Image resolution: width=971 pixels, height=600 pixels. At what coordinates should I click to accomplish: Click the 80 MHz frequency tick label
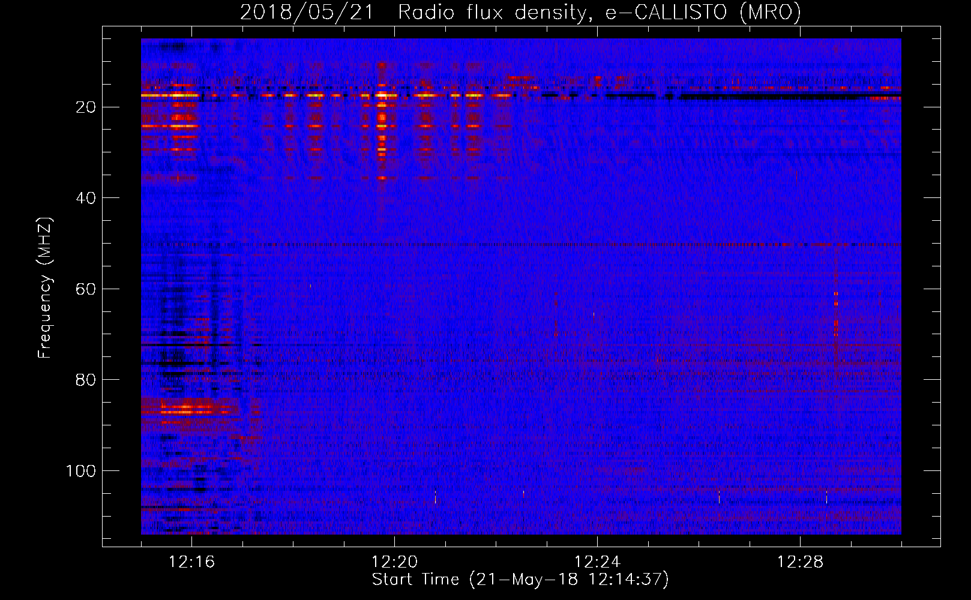click(x=86, y=380)
